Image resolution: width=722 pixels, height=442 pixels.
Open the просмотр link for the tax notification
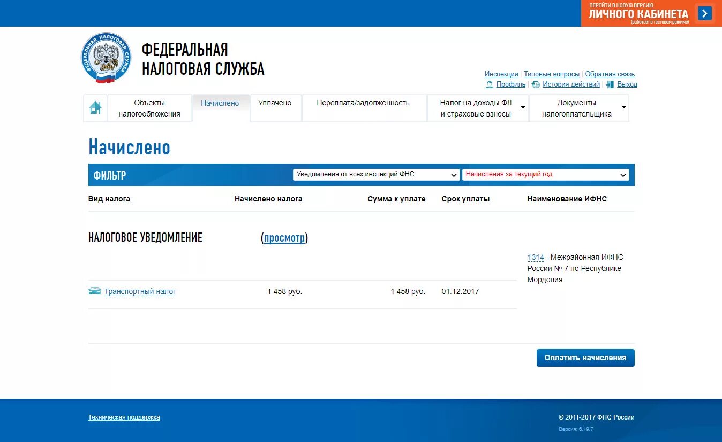tap(284, 238)
